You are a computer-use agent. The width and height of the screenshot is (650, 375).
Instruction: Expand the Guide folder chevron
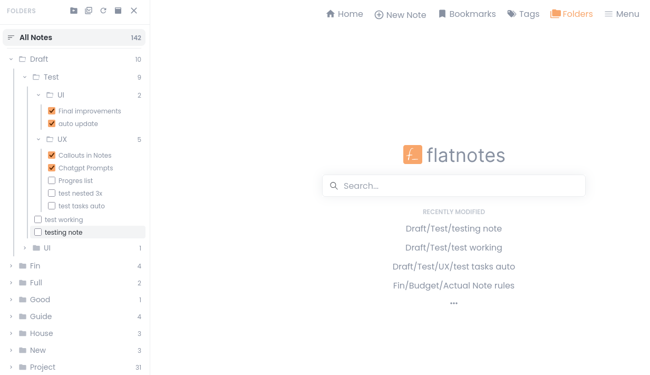point(11,316)
